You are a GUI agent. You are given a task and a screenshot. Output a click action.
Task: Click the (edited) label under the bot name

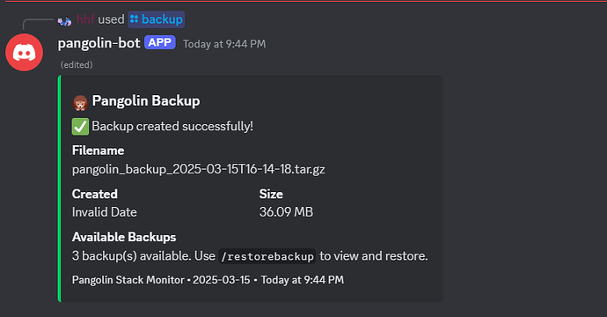77,64
